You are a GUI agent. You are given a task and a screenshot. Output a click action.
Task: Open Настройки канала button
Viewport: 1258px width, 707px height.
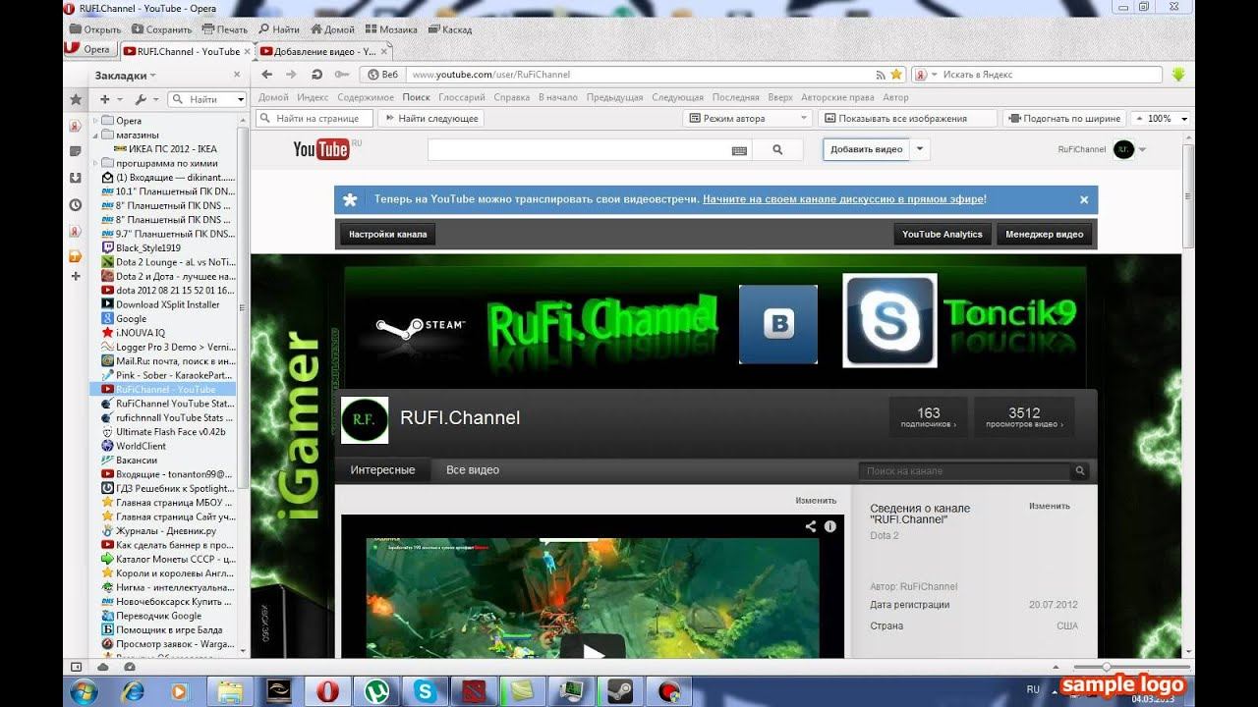tap(387, 235)
